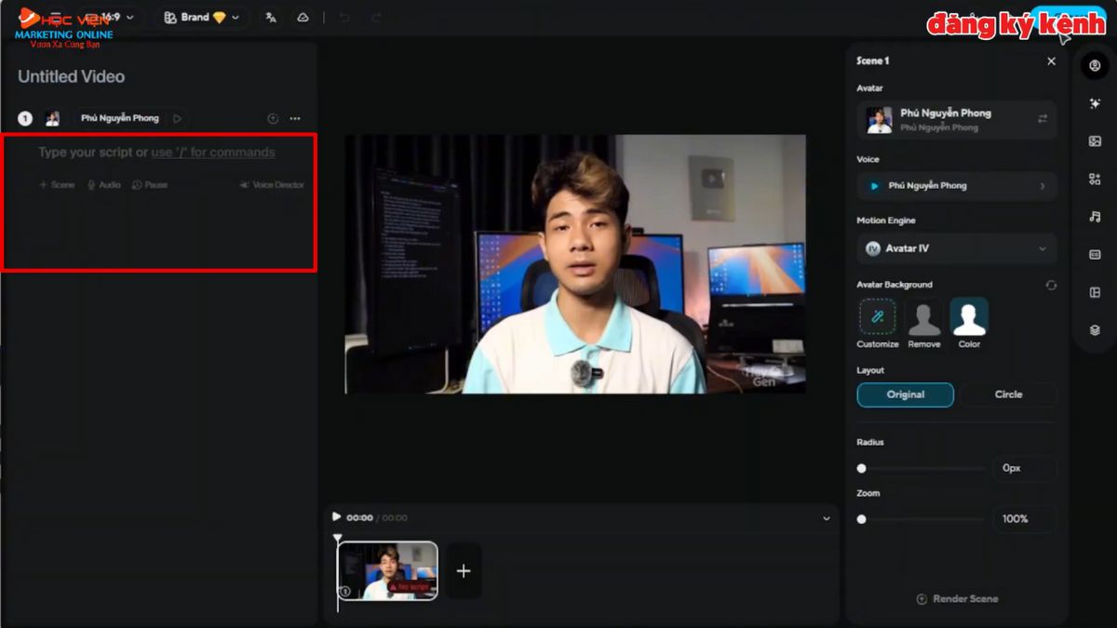The width and height of the screenshot is (1117, 628).
Task: Click the cloud upload icon in the toolbar
Action: click(x=303, y=17)
